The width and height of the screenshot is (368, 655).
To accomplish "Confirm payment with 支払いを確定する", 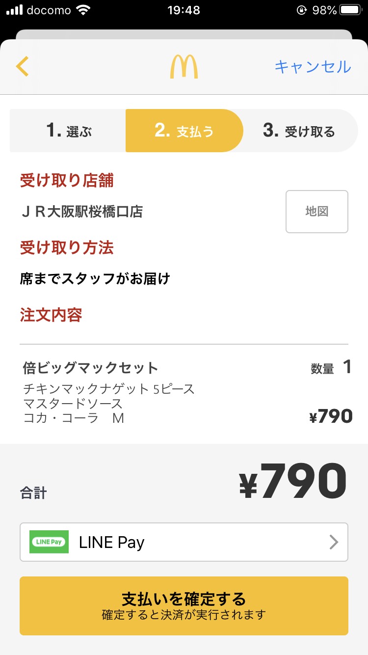I will [x=184, y=605].
